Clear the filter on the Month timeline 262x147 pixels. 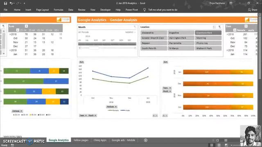pyautogui.click(x=135, y=27)
